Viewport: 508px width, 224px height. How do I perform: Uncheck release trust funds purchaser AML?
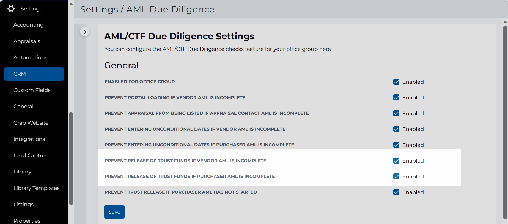point(396,176)
